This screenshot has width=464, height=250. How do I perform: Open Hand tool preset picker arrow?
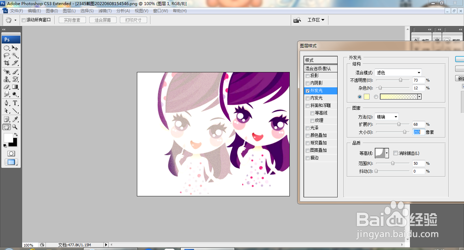click(15, 20)
